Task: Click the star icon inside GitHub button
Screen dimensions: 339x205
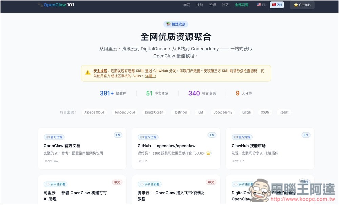Action: [x=296, y=5]
